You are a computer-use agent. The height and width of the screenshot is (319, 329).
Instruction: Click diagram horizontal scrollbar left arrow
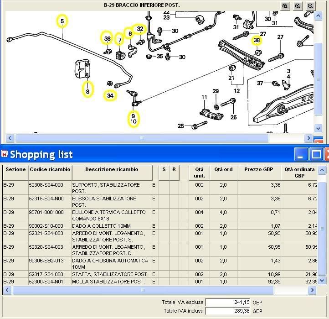tap(10, 138)
